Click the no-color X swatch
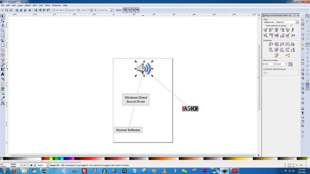The width and height of the screenshot is (310, 174). (1, 159)
